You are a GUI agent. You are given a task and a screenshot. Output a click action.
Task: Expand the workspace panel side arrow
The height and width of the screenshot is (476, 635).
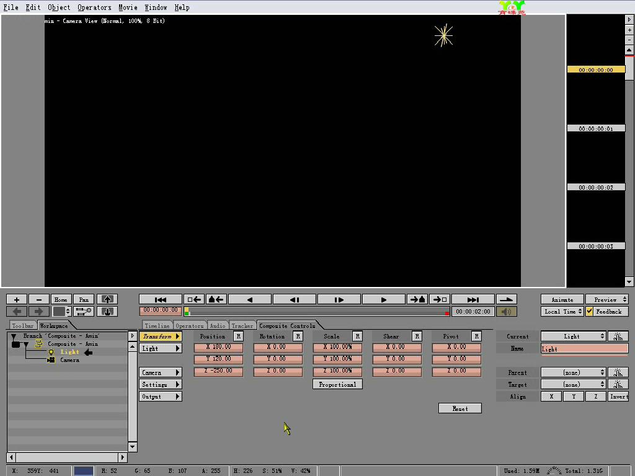click(x=133, y=336)
